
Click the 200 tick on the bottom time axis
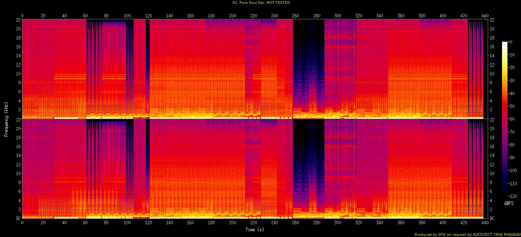pyautogui.click(x=232, y=223)
